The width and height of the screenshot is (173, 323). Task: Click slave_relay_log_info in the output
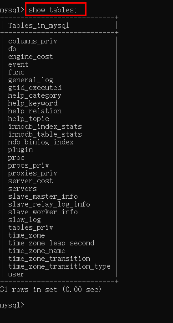pyautogui.click(x=49, y=204)
